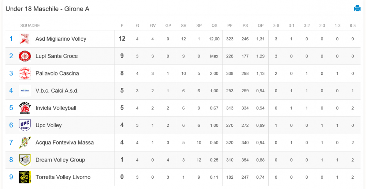Open the Lupi Santa Croce team name
Screen dimensions: 366x189
coord(56,56)
